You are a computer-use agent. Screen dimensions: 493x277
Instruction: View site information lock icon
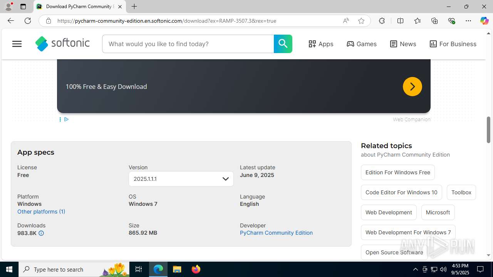pos(49,21)
